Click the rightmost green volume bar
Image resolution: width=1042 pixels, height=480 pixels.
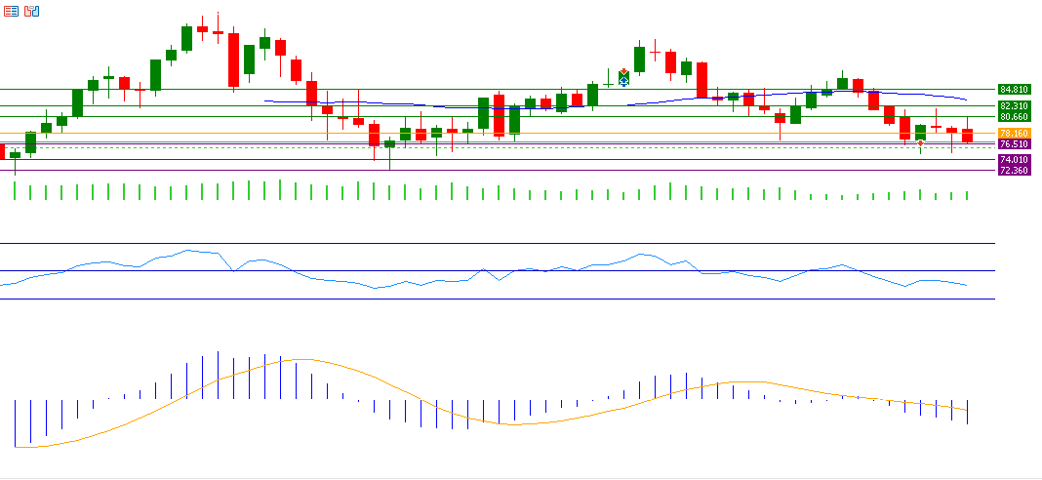pos(967,195)
